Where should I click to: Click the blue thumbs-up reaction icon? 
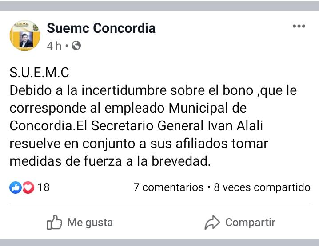15,187
